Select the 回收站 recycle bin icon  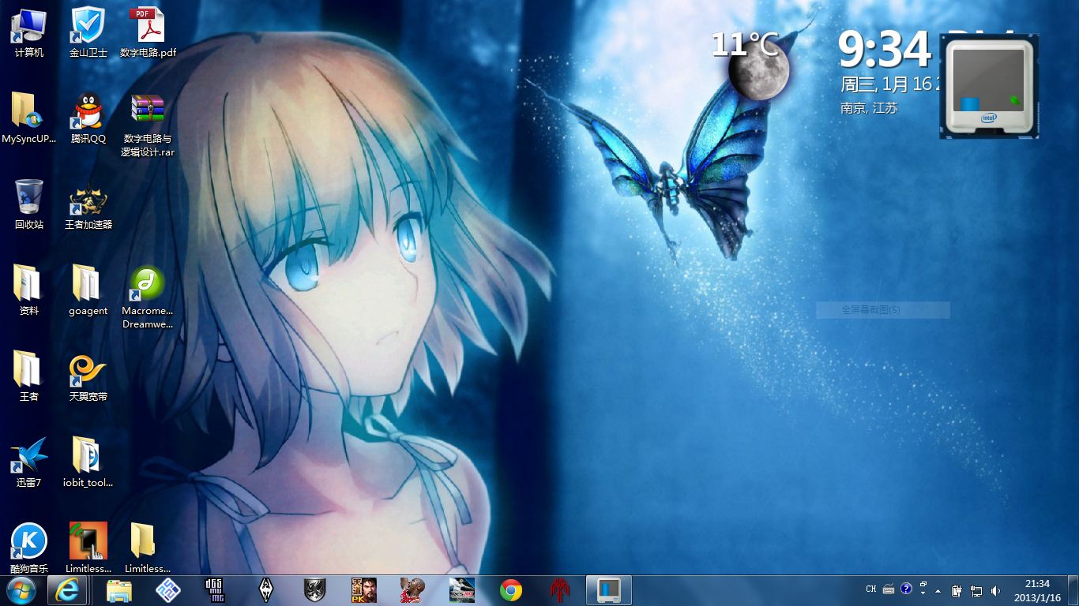29,204
